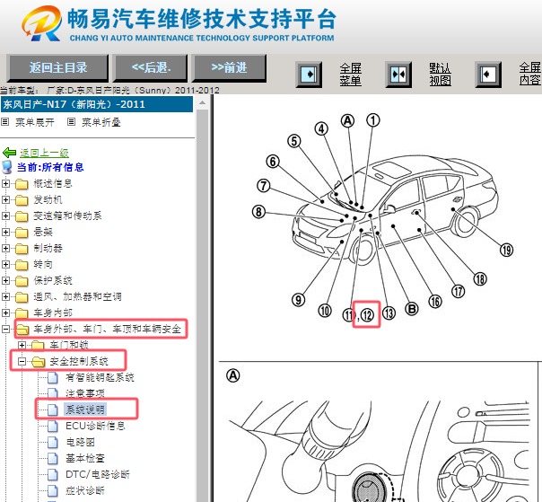
Task: Click the full-screen menu arrow icon
Action: (x=309, y=75)
